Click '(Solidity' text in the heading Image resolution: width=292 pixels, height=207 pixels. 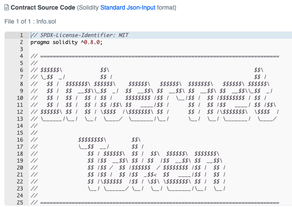click(x=88, y=7)
